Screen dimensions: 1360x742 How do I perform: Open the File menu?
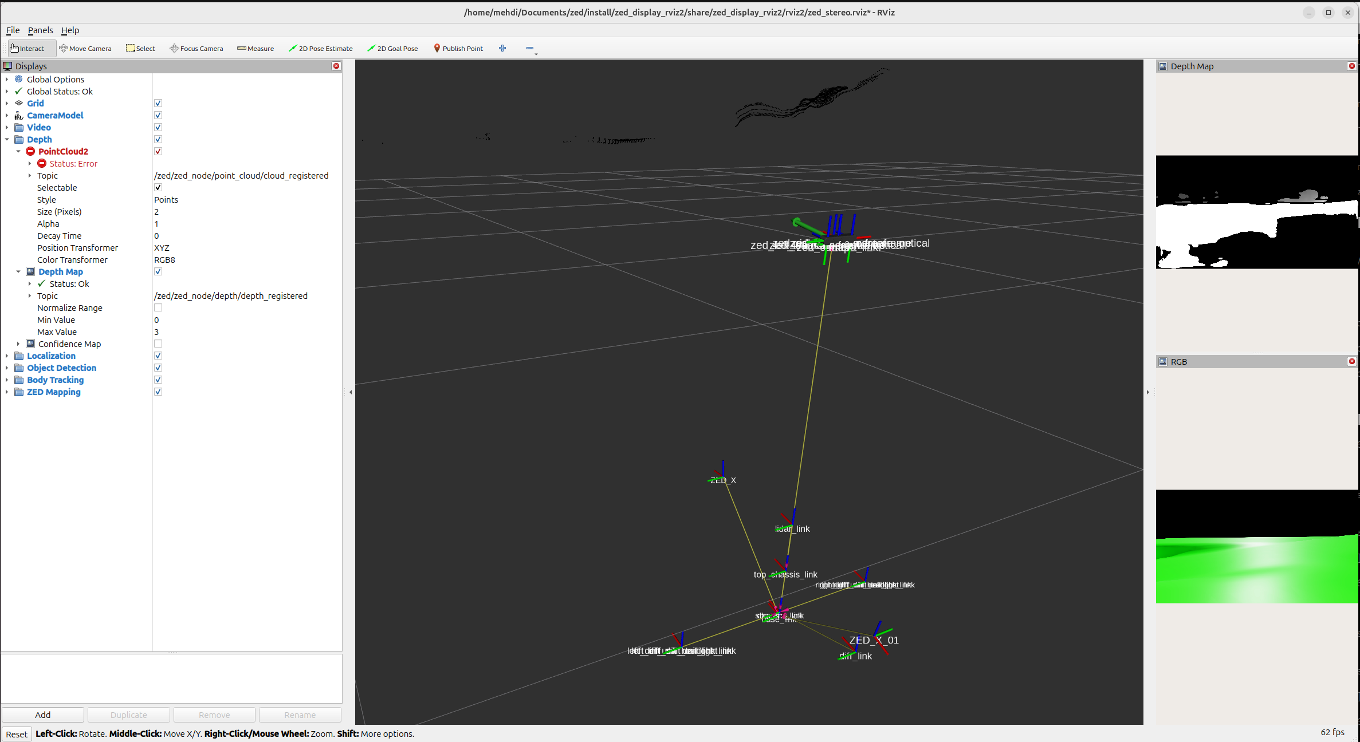point(13,30)
